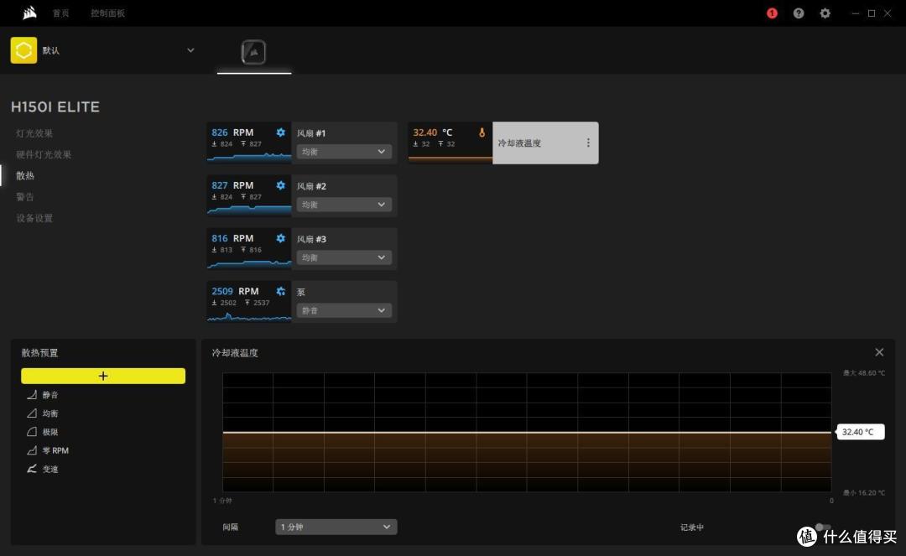Click the 风扇 #1 label

[311, 133]
